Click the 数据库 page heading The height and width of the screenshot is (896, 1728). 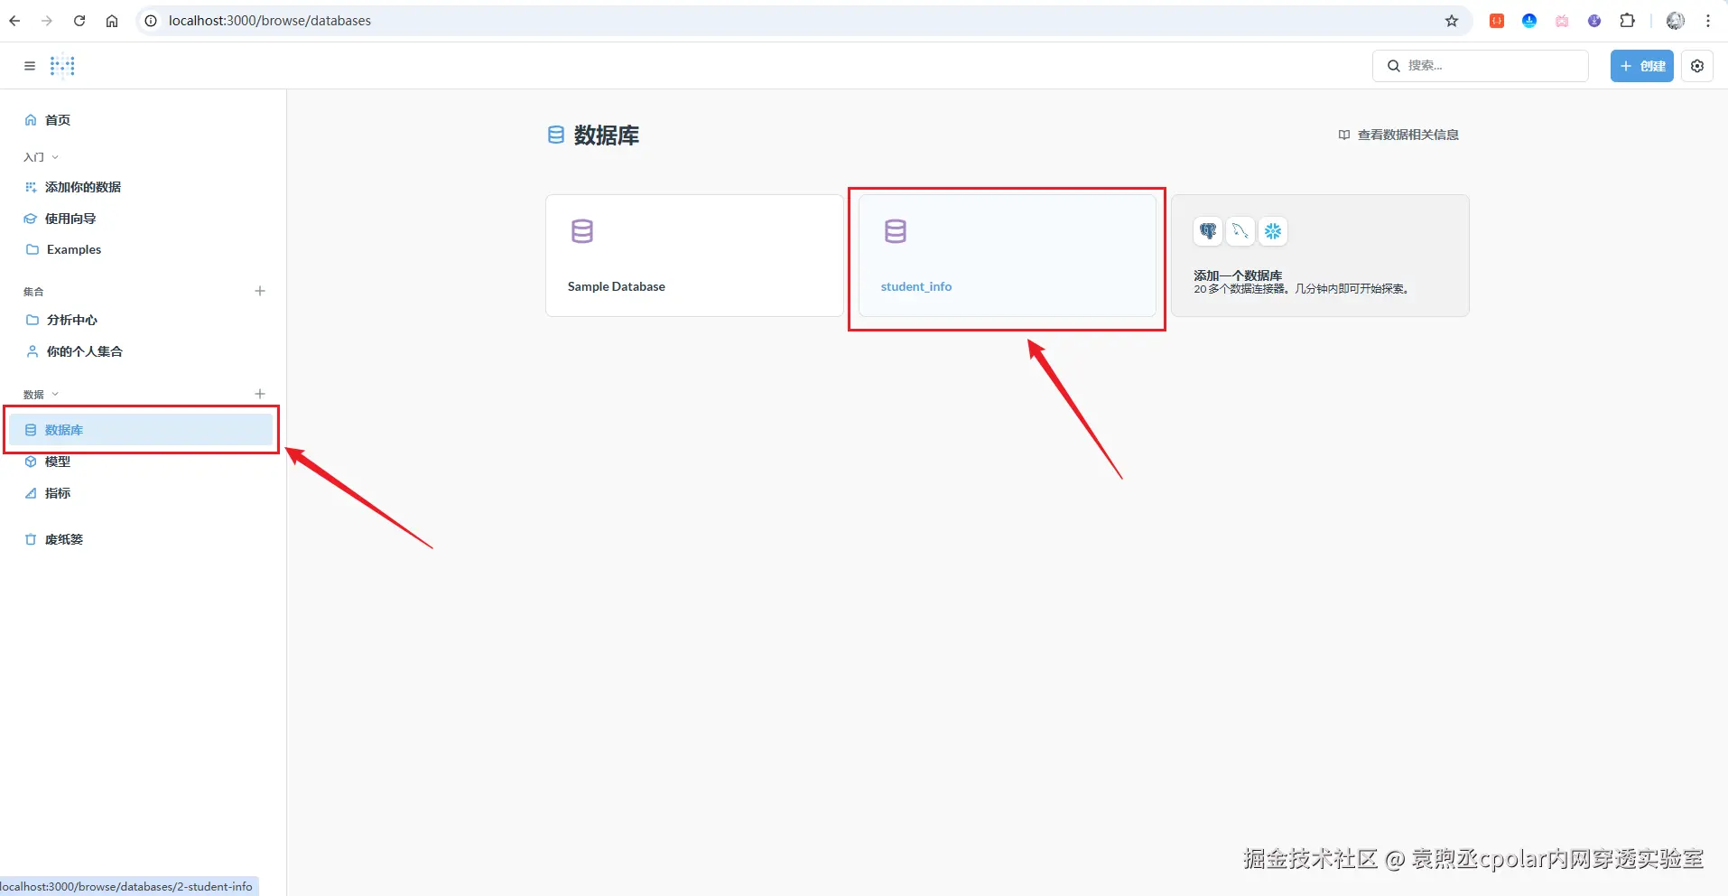pos(607,135)
